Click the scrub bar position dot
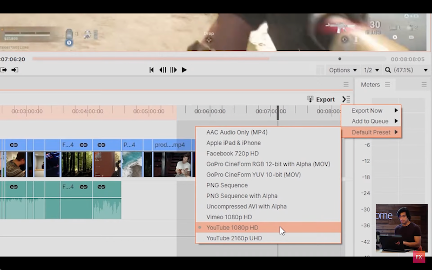The image size is (432, 270). (x=340, y=59)
